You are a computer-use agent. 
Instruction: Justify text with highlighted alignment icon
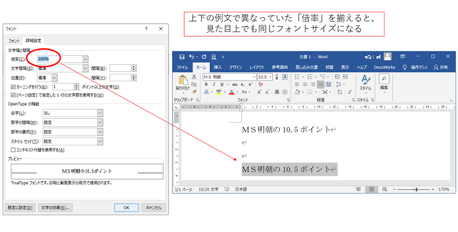point(321,84)
